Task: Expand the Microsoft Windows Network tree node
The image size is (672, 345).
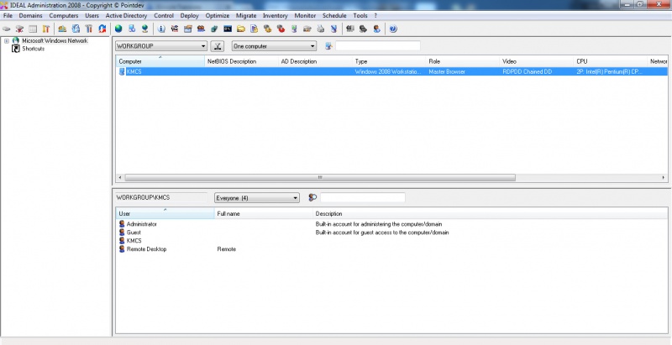Action: (x=7, y=41)
